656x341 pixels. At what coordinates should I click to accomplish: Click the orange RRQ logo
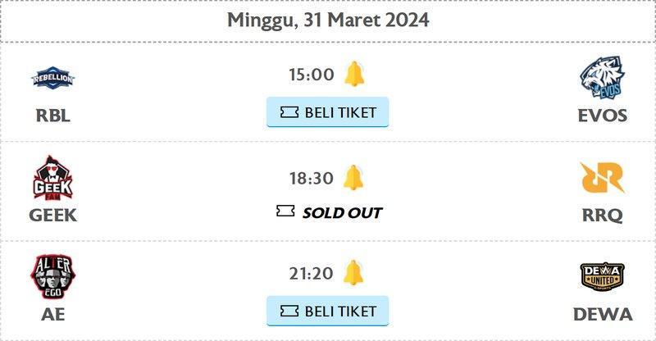602,178
